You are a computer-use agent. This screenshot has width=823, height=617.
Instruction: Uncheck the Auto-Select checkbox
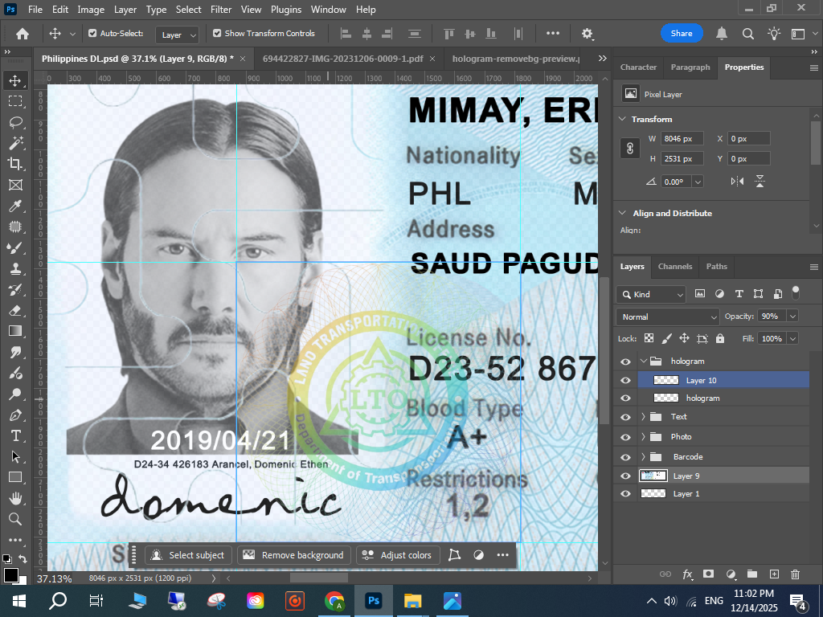click(92, 34)
